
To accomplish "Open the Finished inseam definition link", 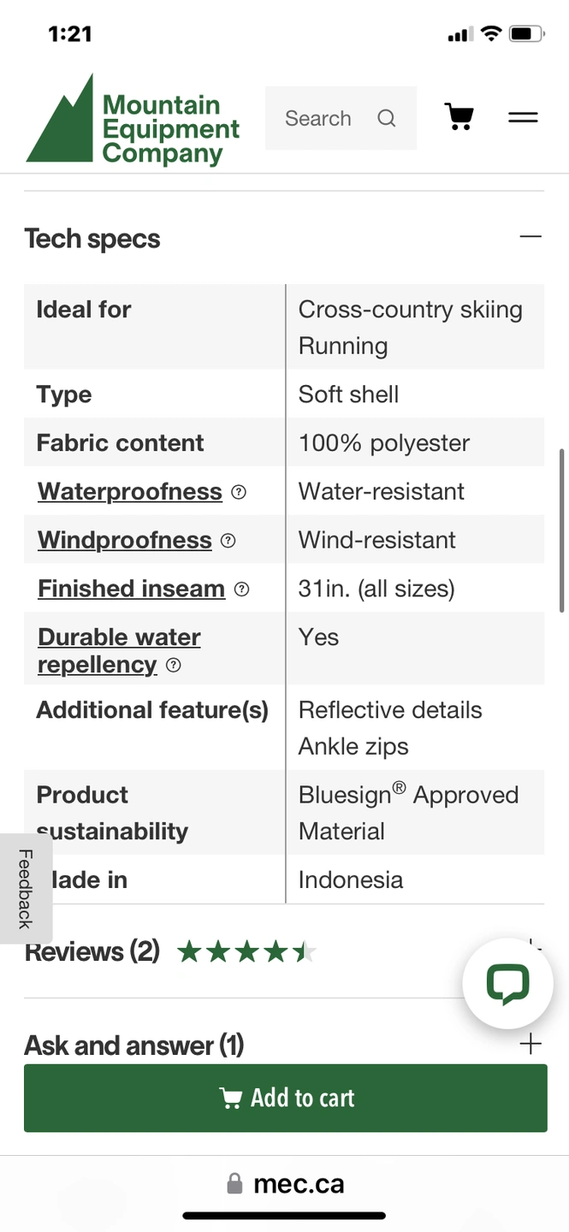I will pyautogui.click(x=132, y=589).
